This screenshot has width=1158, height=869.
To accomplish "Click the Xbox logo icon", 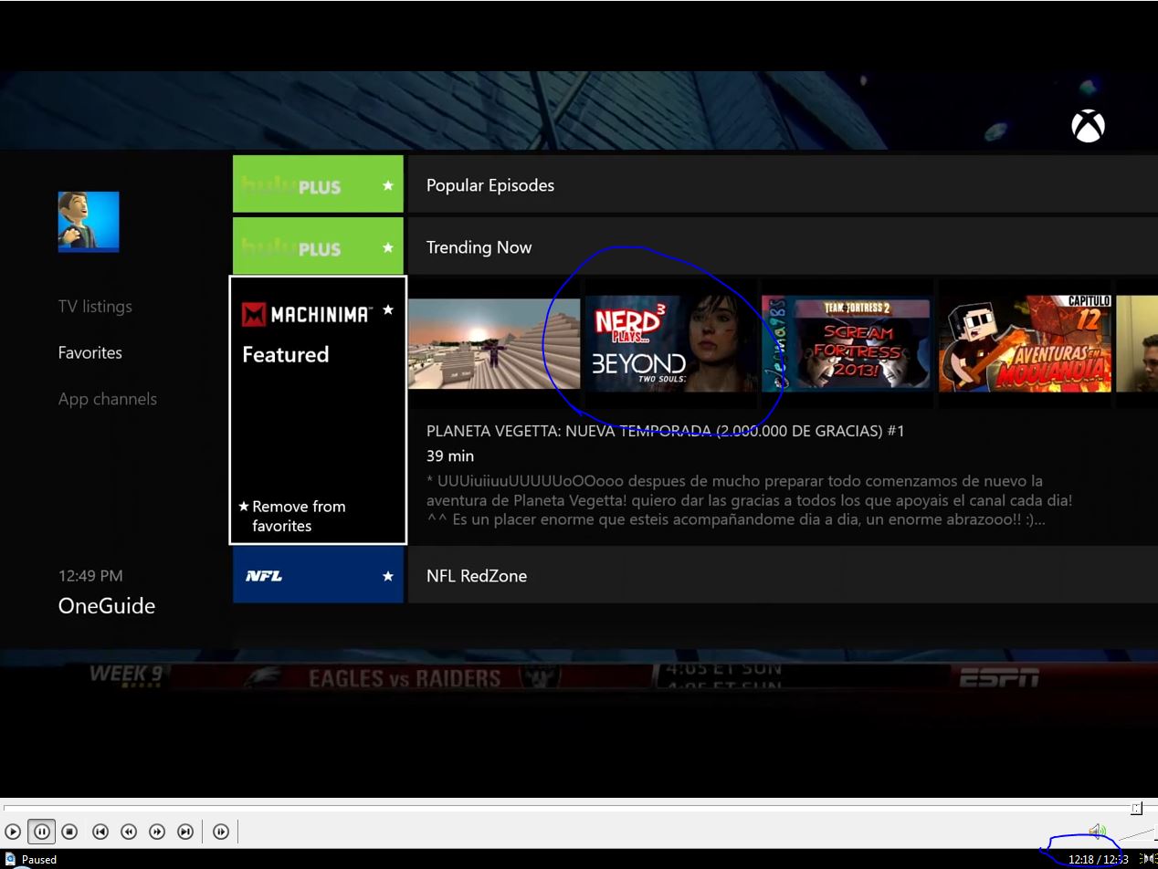I will coord(1088,127).
